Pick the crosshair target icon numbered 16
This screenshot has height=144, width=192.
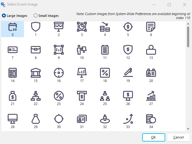pyautogui.click(x=59, y=73)
